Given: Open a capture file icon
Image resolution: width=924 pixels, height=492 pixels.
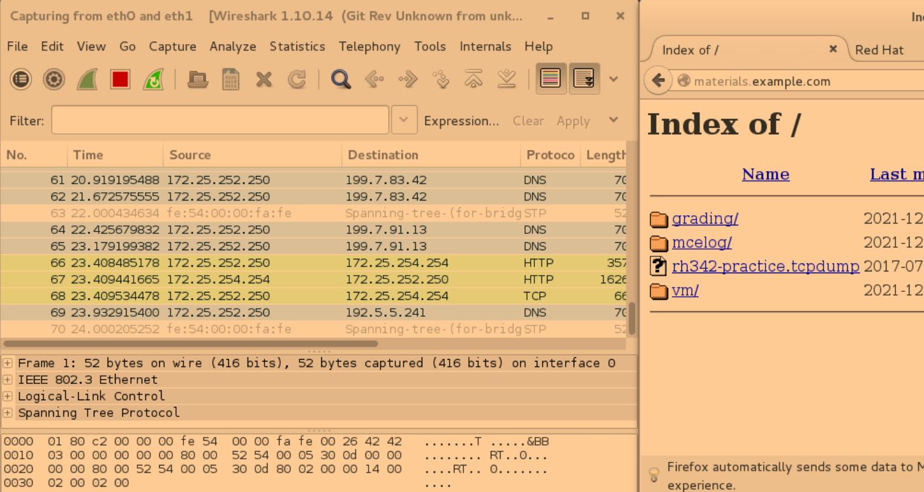Looking at the screenshot, I should (x=197, y=79).
